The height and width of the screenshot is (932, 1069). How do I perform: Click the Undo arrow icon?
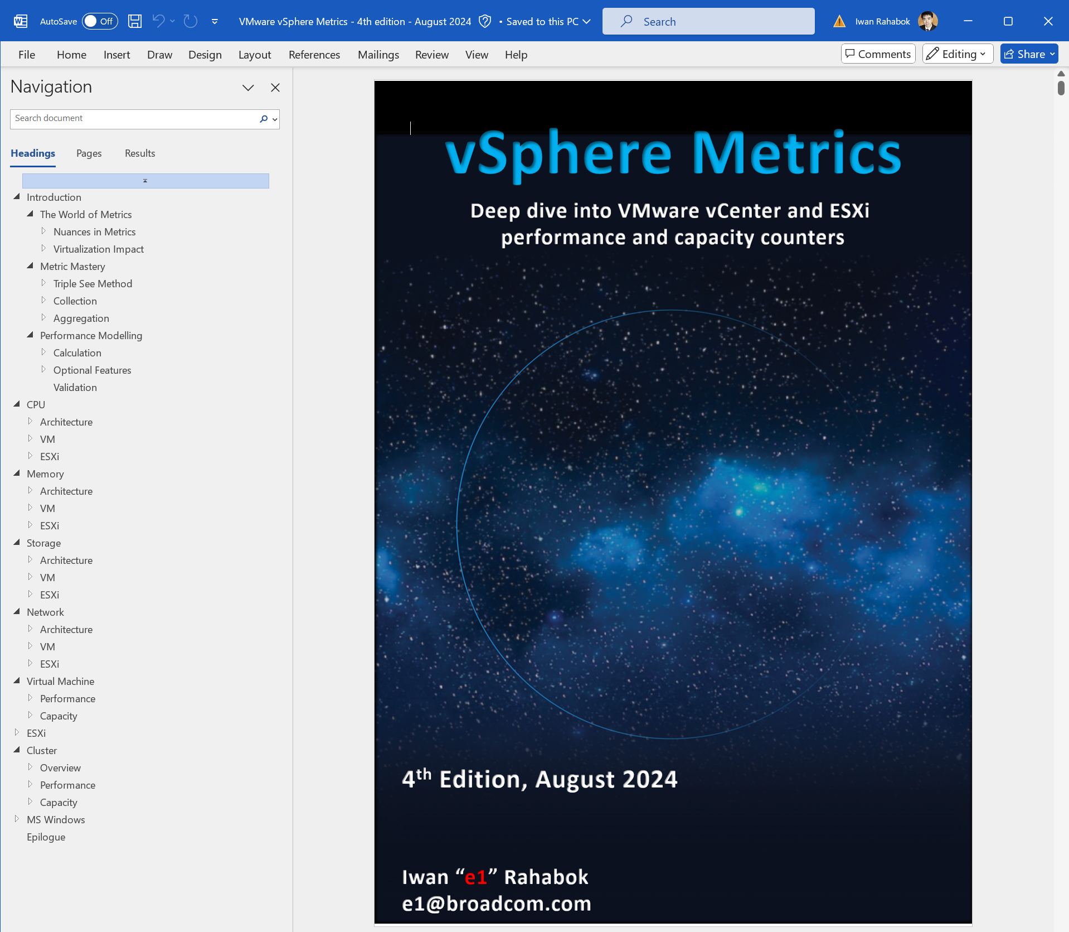(158, 21)
